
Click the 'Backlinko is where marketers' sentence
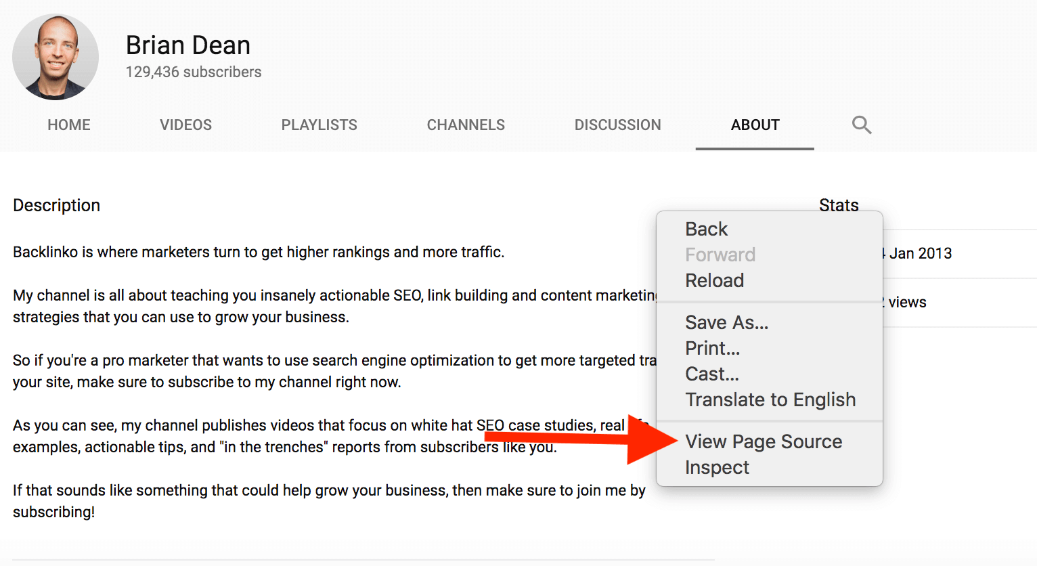pyautogui.click(x=259, y=253)
